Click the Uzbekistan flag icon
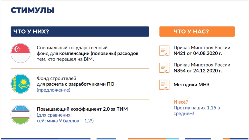Image resolution: width=249 pixels, height=140 pixels. coord(20,114)
